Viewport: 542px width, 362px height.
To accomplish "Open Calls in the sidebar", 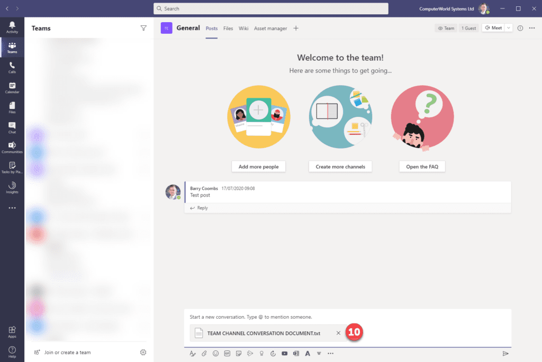I will (x=12, y=68).
